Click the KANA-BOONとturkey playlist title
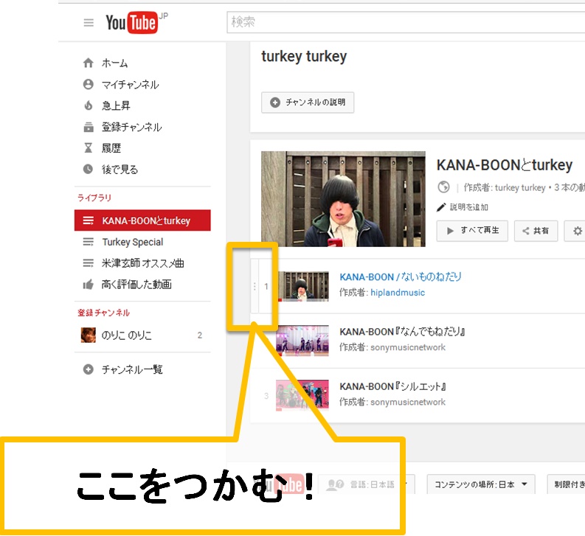Screen dimensions: 585x536 [x=505, y=165]
